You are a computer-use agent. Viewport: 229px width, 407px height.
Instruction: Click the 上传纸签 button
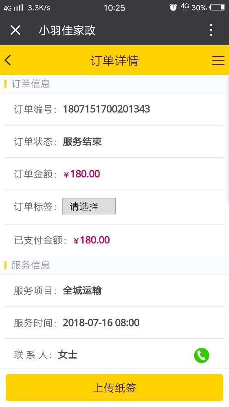click(114, 387)
